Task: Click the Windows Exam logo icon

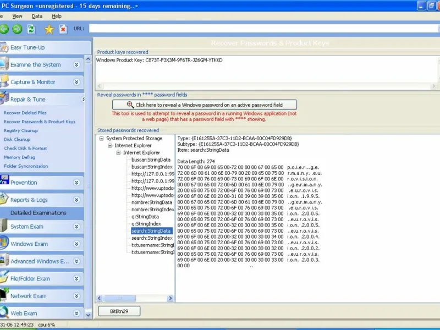Action: (4, 243)
